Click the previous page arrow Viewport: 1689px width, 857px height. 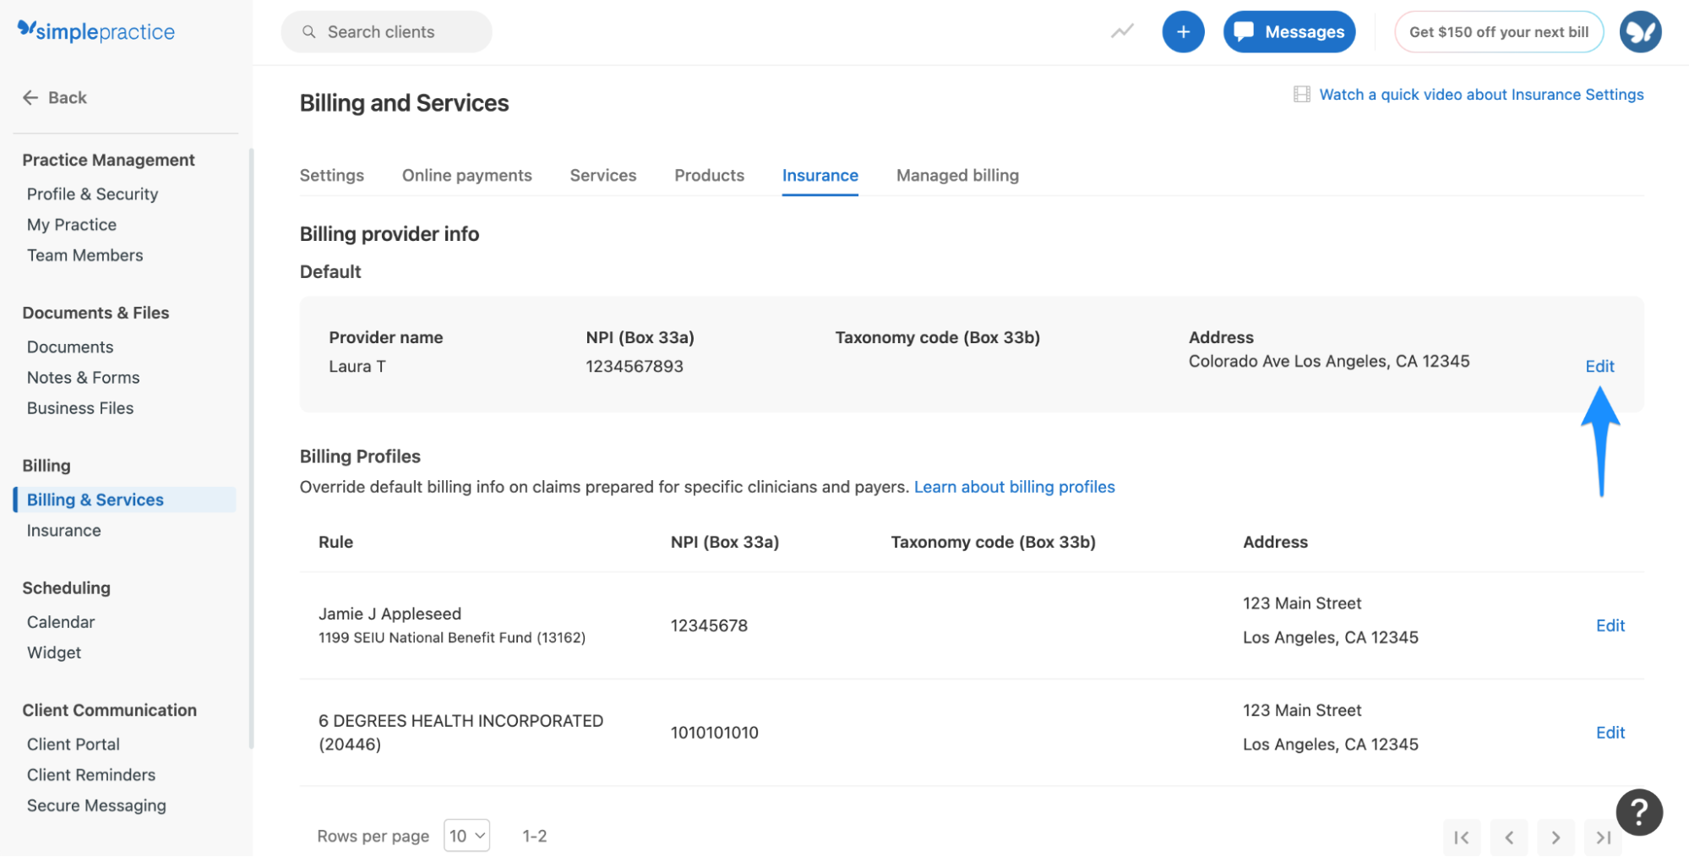[x=1509, y=837]
